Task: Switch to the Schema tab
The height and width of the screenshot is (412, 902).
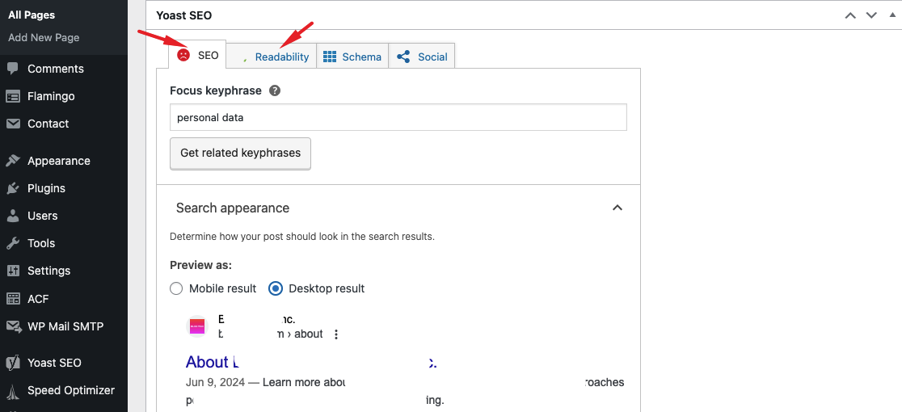Action: [352, 57]
